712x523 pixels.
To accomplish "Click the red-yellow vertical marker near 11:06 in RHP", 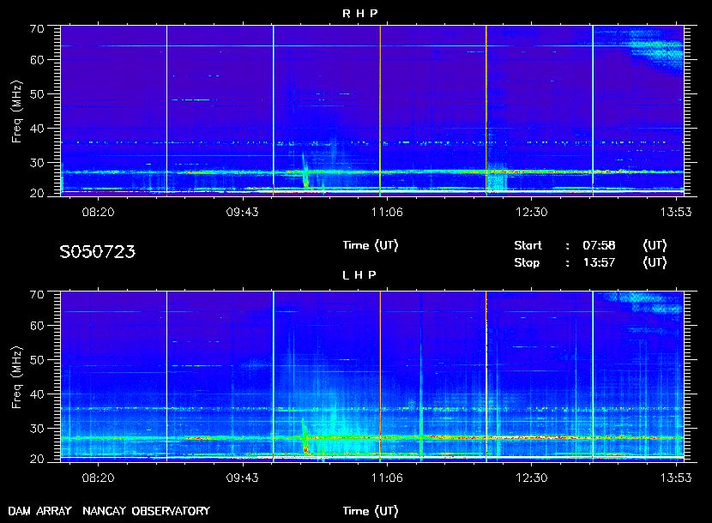I will pos(380,111).
